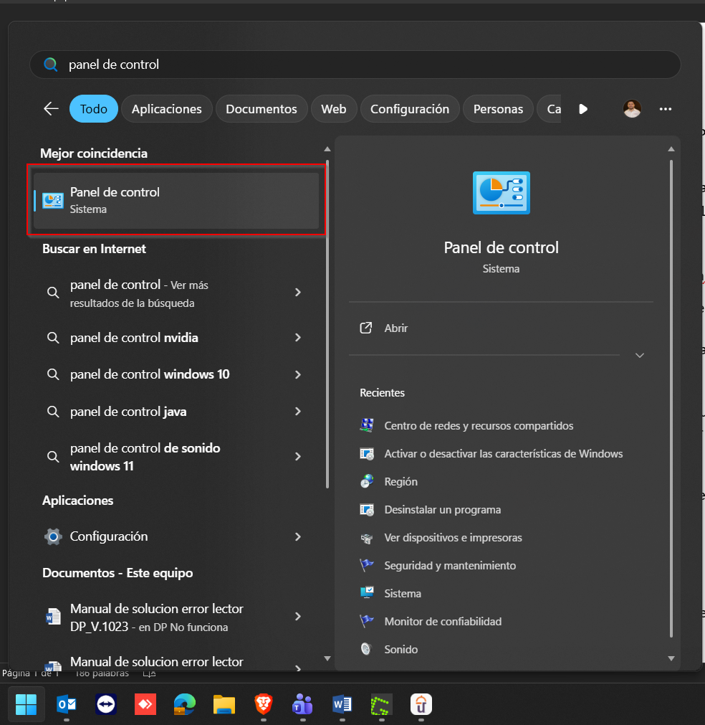Expand 'panel de control de sonido windows 11' arrow
This screenshot has height=725, width=705.
tap(298, 457)
